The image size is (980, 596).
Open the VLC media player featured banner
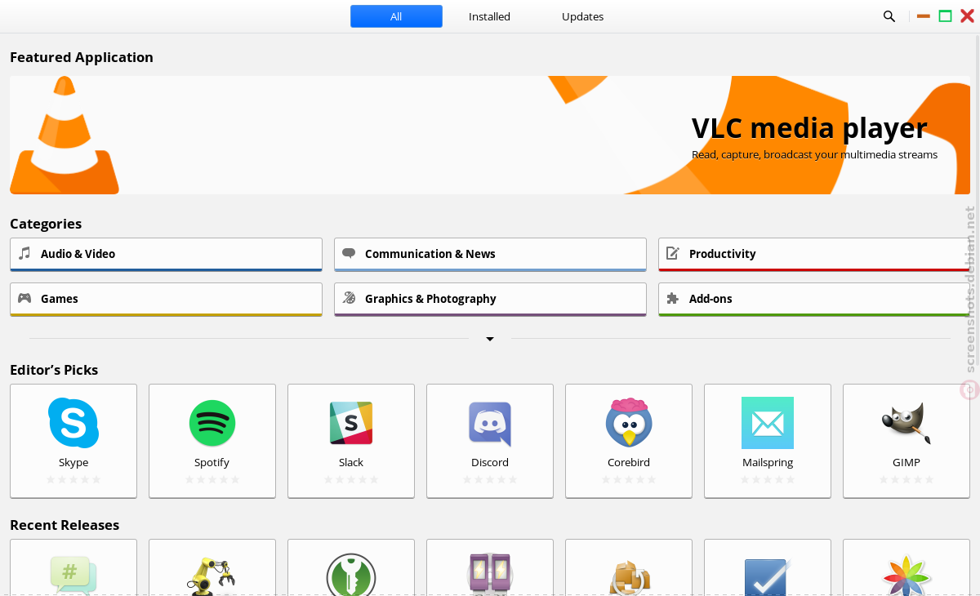tap(490, 135)
